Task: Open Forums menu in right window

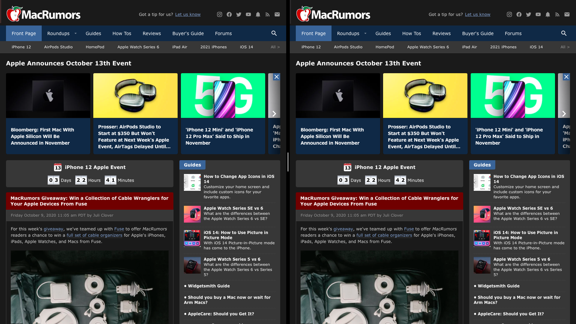Action: click(513, 33)
